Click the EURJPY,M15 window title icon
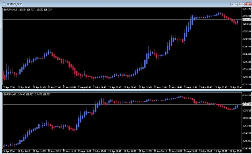Screen dimensions: 252x154 (4, 4)
